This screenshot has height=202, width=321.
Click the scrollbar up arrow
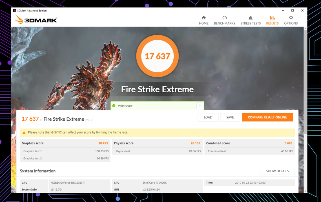tap(305, 29)
